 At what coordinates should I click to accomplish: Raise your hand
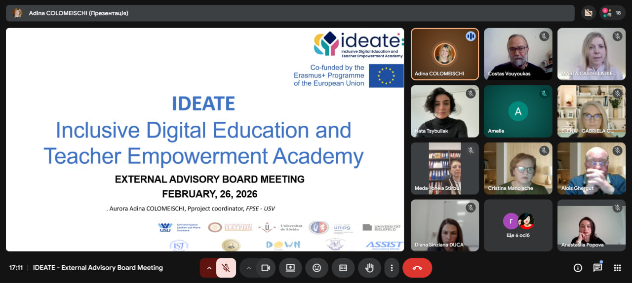click(x=369, y=268)
